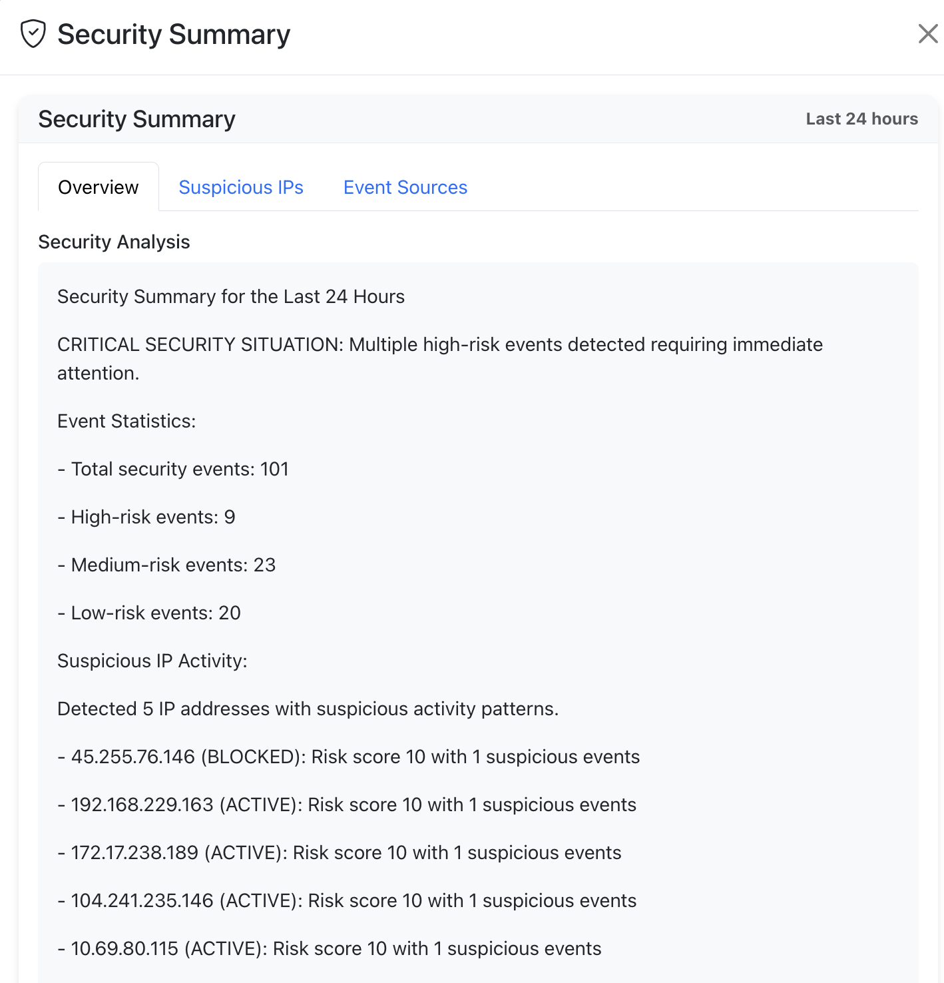Open the Event Sources tab
This screenshot has height=983, width=944.
pos(405,187)
